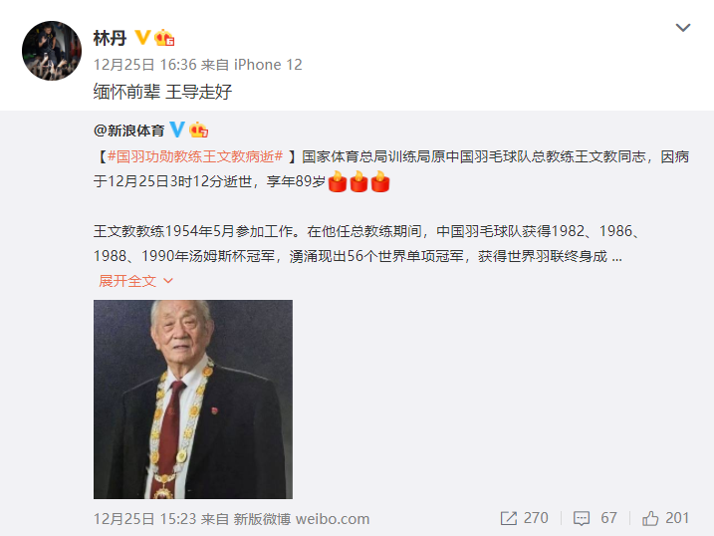Click the candle emojis after 享年89岁
This screenshot has width=714, height=536.
tap(358, 181)
